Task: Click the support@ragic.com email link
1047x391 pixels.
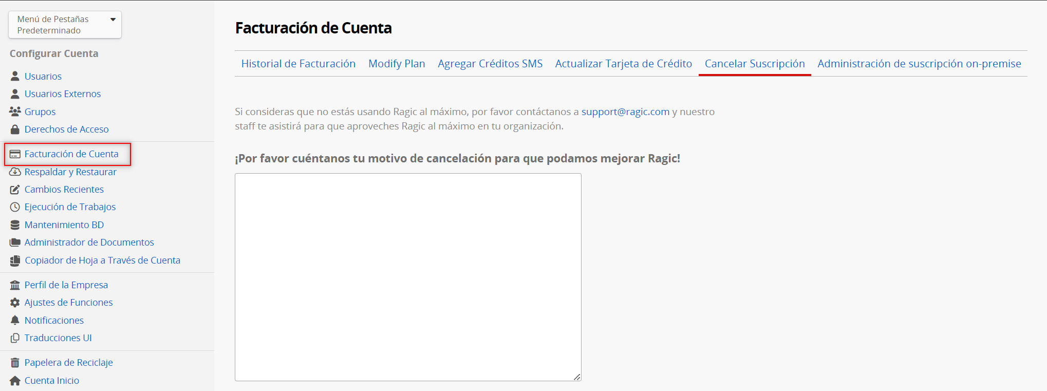Action: 625,111
